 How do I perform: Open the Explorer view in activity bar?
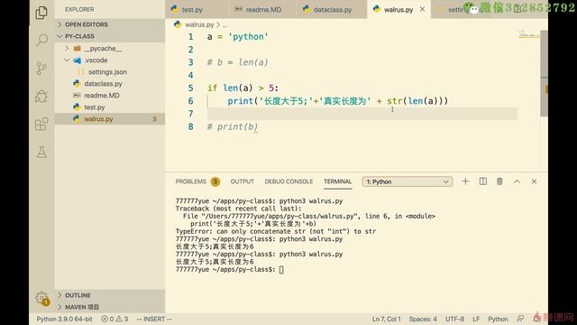pos(41,13)
